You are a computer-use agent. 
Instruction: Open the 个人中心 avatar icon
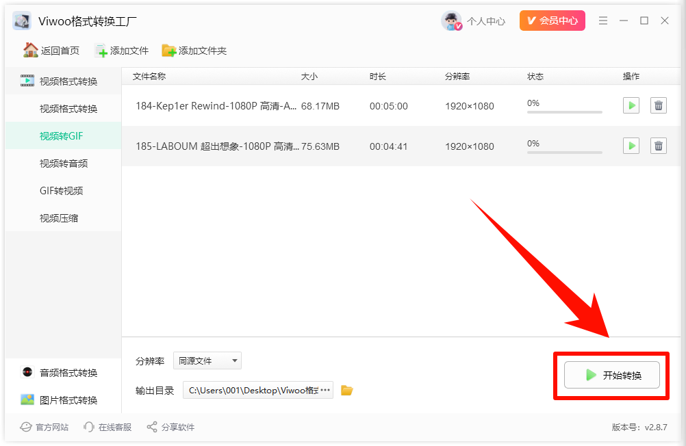tap(451, 21)
